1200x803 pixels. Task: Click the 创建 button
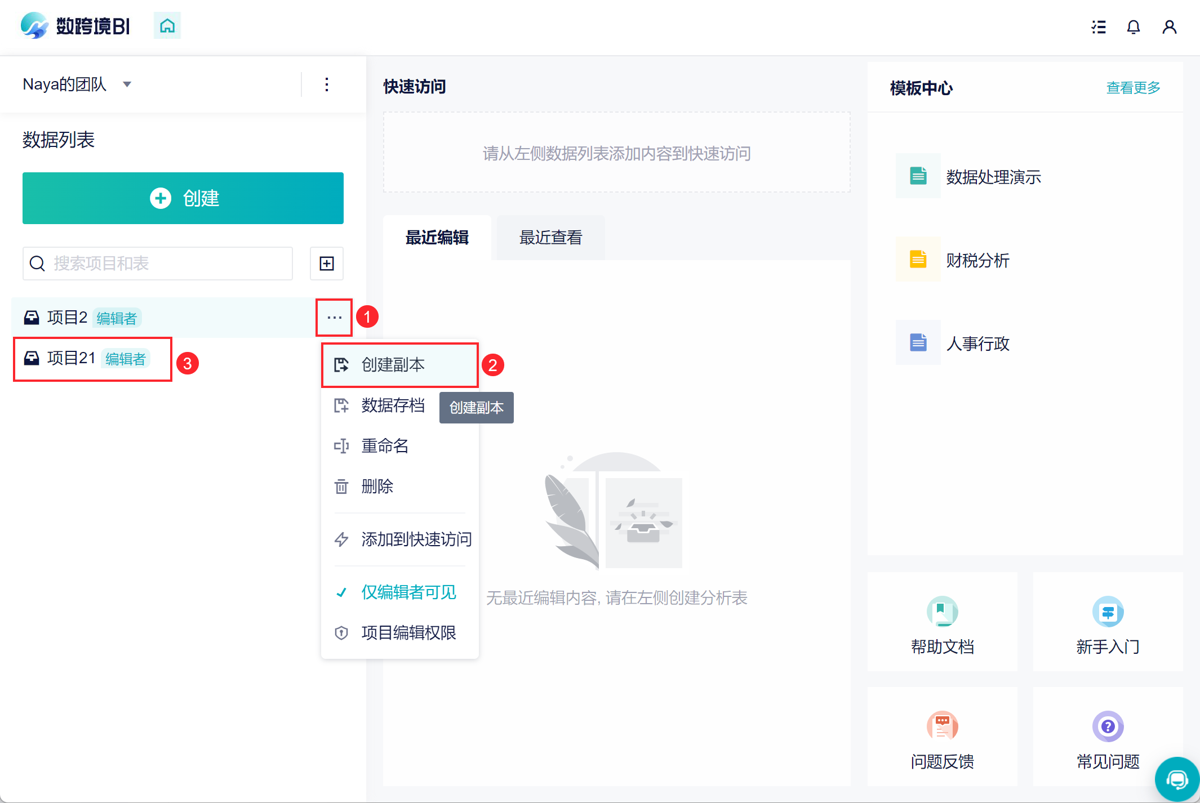tap(183, 198)
